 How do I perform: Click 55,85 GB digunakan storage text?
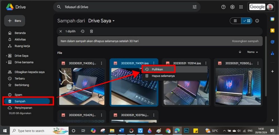[20, 113]
